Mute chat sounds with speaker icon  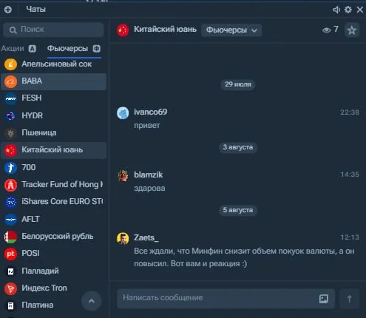point(336,10)
